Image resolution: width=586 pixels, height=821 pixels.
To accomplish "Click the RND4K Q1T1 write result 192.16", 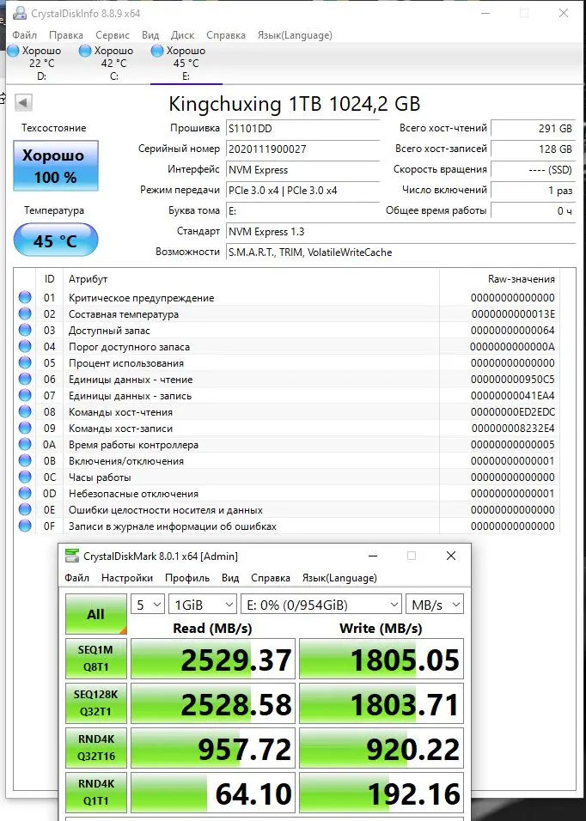I will [382, 793].
